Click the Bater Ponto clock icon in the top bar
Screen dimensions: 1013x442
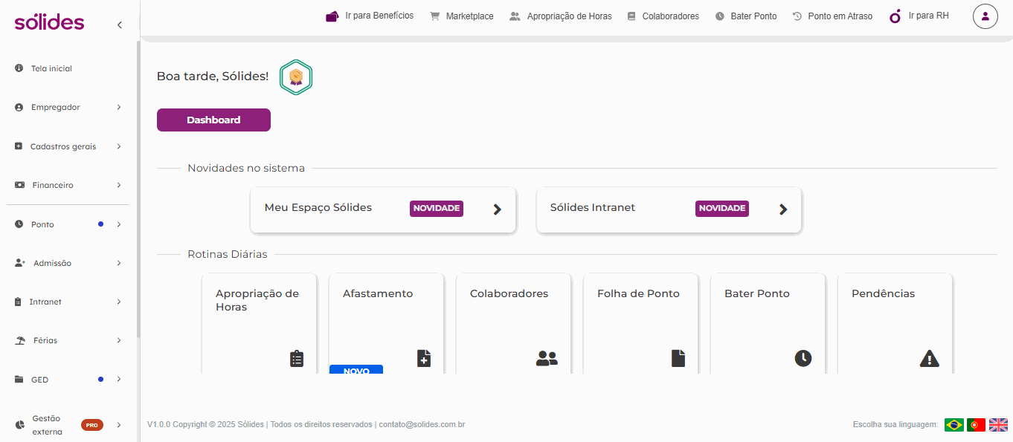720,16
